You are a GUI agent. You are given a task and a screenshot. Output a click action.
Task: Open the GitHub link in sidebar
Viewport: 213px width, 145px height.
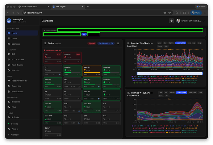pyautogui.click(x=15, y=129)
